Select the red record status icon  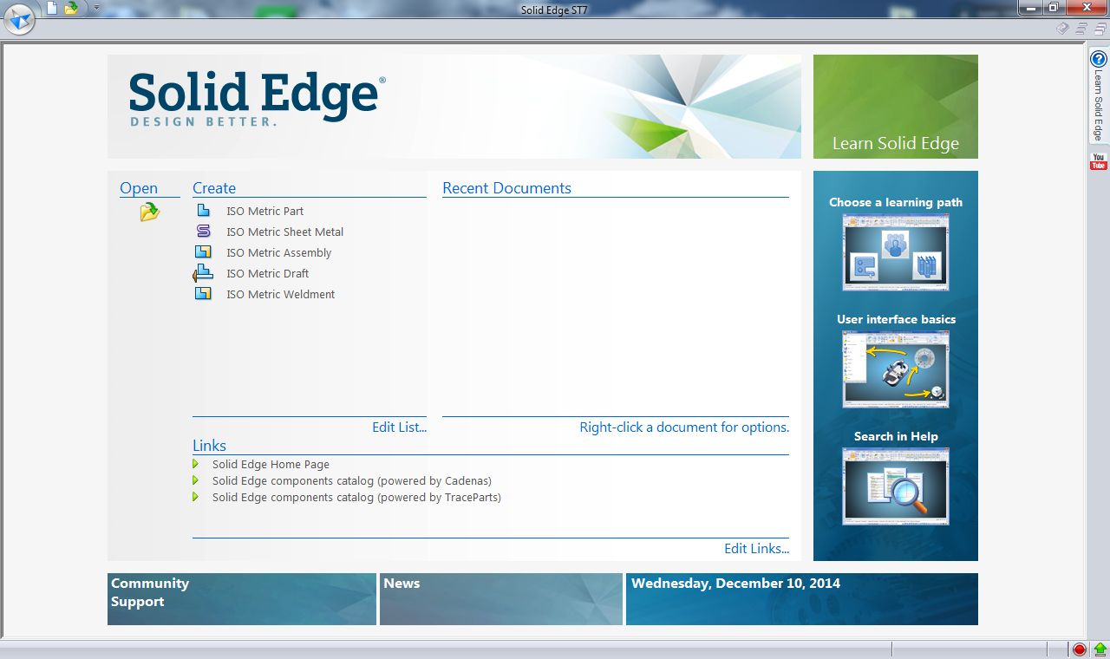(x=1078, y=649)
